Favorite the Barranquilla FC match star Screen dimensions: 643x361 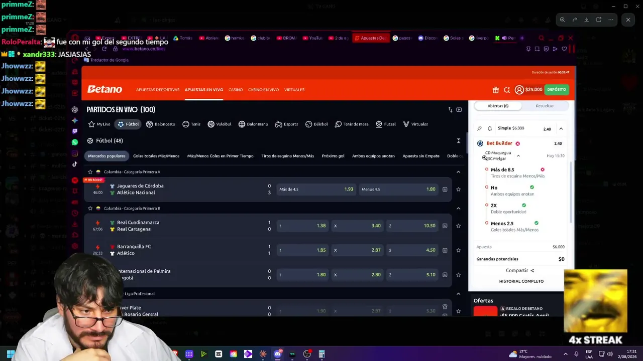point(458,250)
